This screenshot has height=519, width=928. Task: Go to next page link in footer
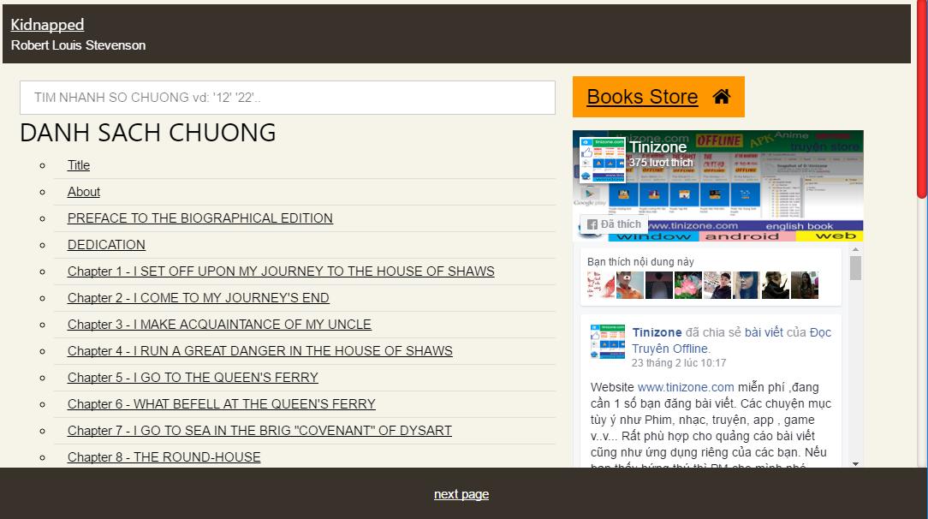[x=461, y=494]
